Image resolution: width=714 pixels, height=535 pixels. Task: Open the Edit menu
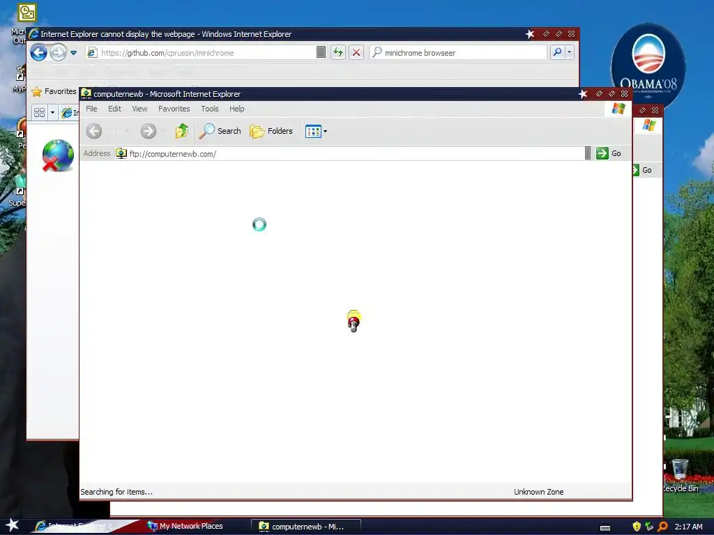(114, 109)
